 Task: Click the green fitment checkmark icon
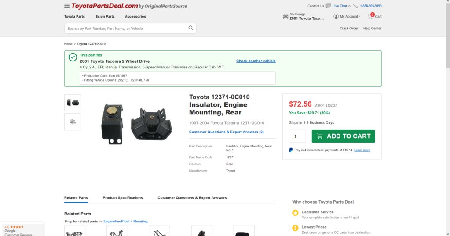pos(73,57)
